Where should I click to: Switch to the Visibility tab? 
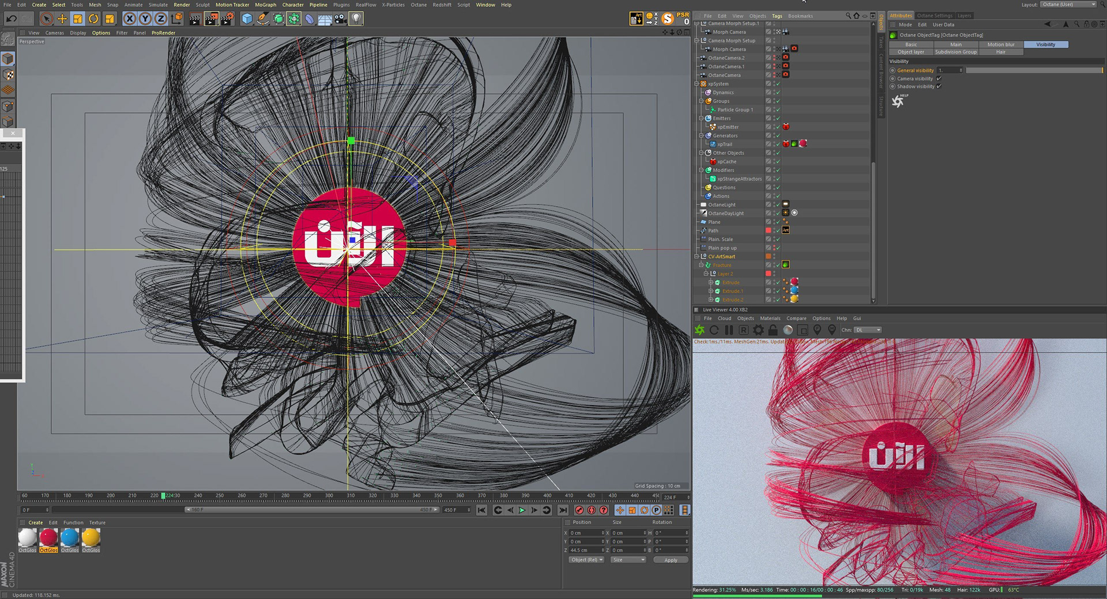pyautogui.click(x=1046, y=44)
